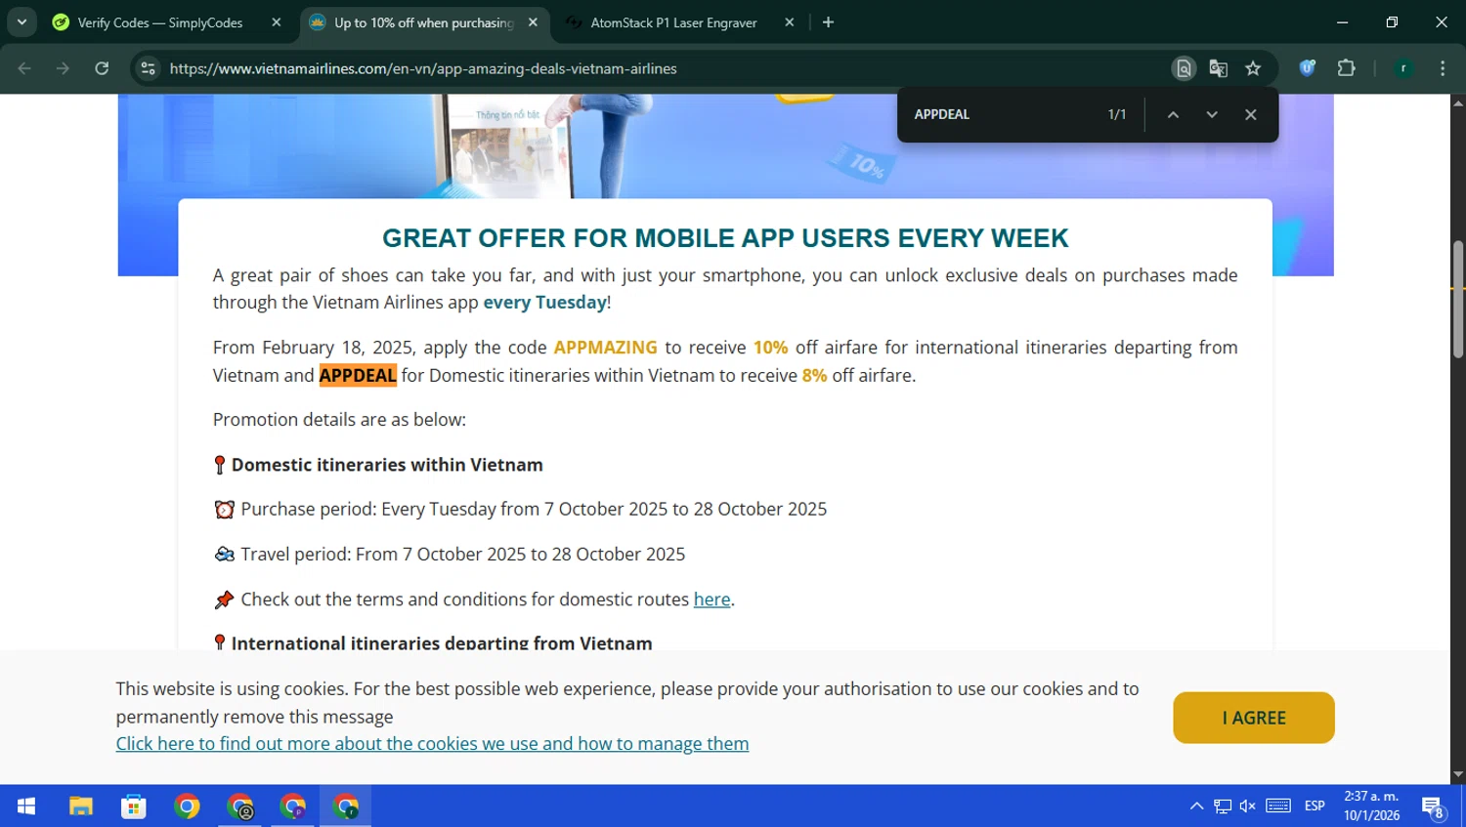The width and height of the screenshot is (1466, 827).
Task: Go back to previous page
Action: [x=24, y=68]
